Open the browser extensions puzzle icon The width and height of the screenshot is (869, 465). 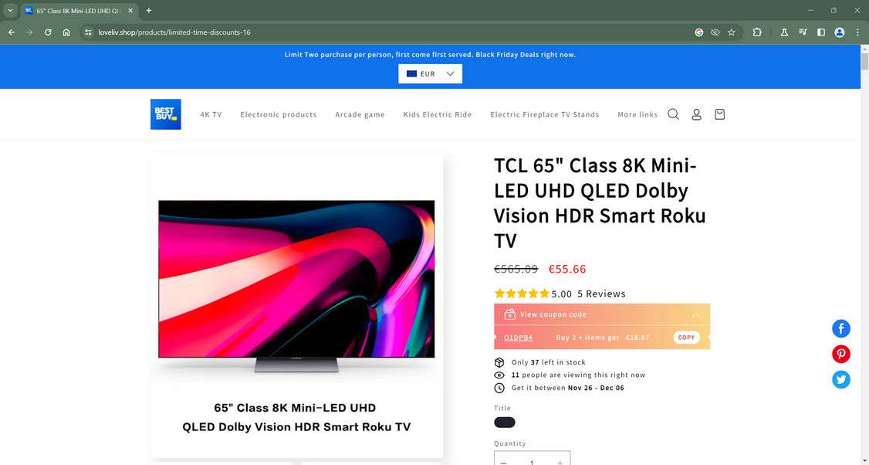coord(757,32)
